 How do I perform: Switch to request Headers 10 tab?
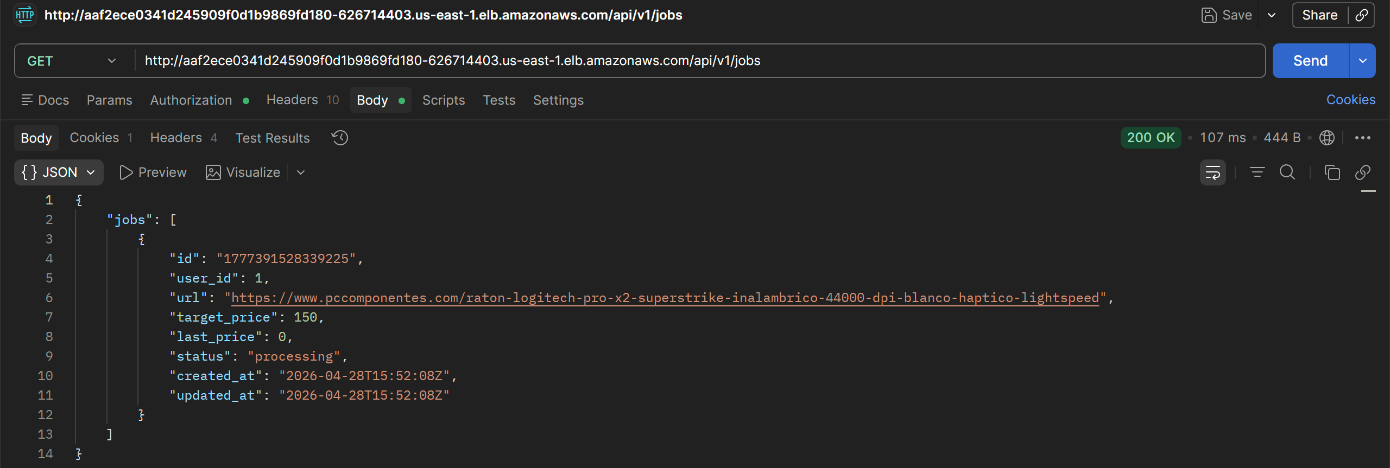click(302, 100)
